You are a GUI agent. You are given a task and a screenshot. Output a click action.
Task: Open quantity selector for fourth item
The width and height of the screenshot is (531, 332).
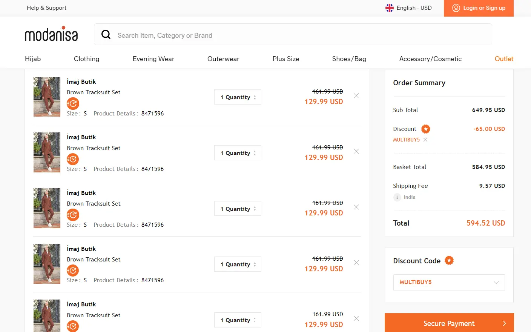pyautogui.click(x=238, y=264)
